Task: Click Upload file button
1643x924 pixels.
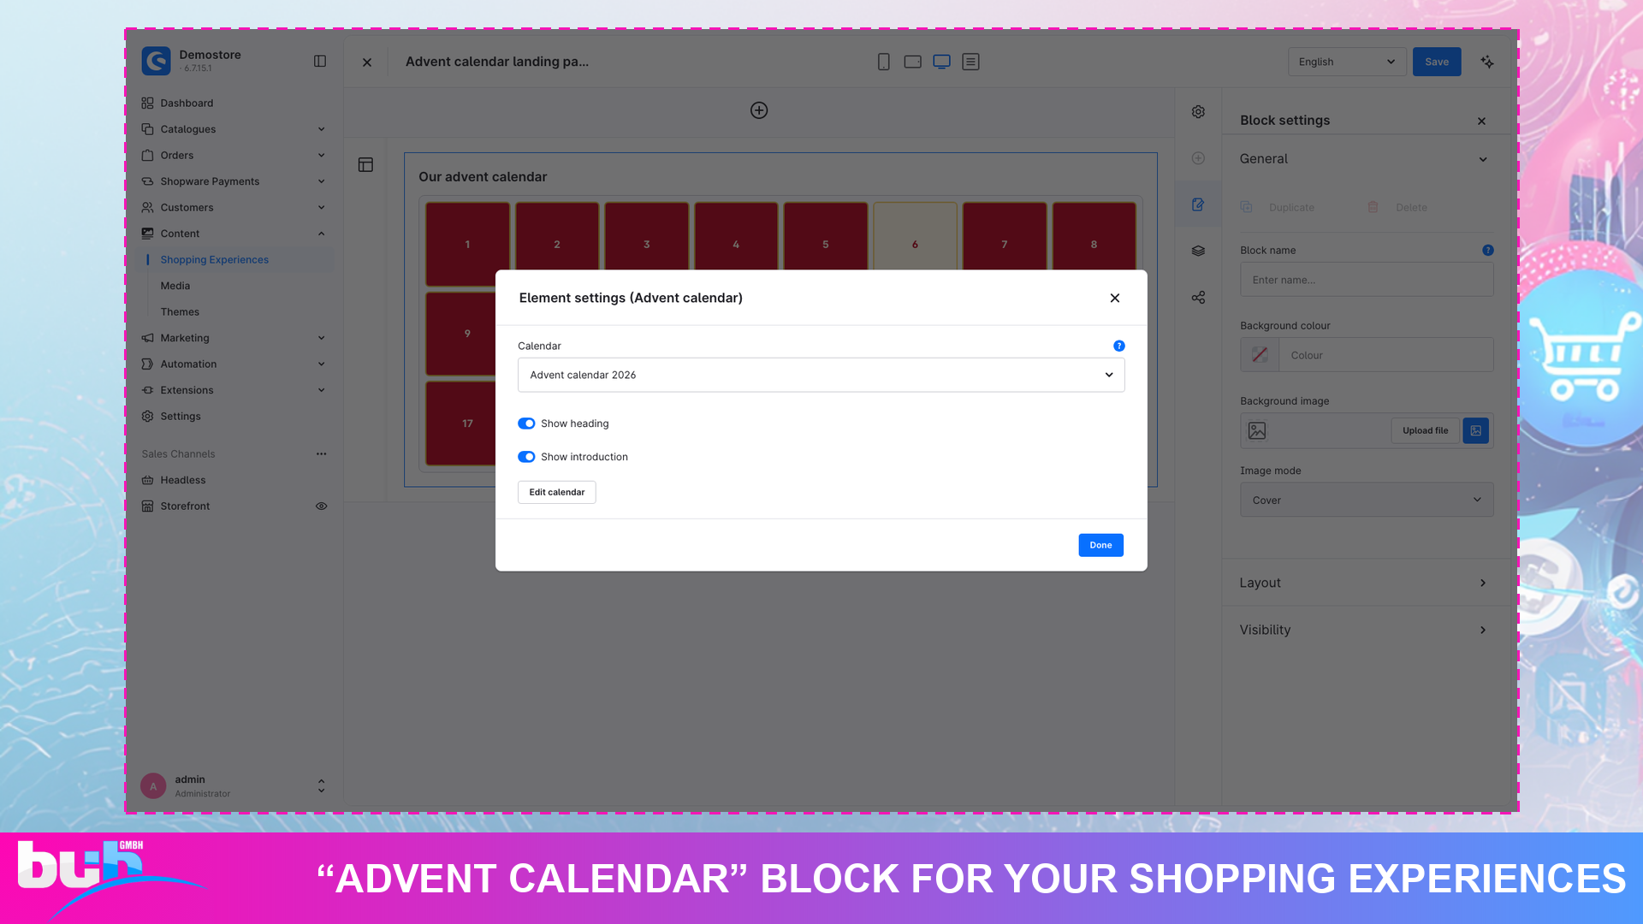Action: [x=1425, y=430]
